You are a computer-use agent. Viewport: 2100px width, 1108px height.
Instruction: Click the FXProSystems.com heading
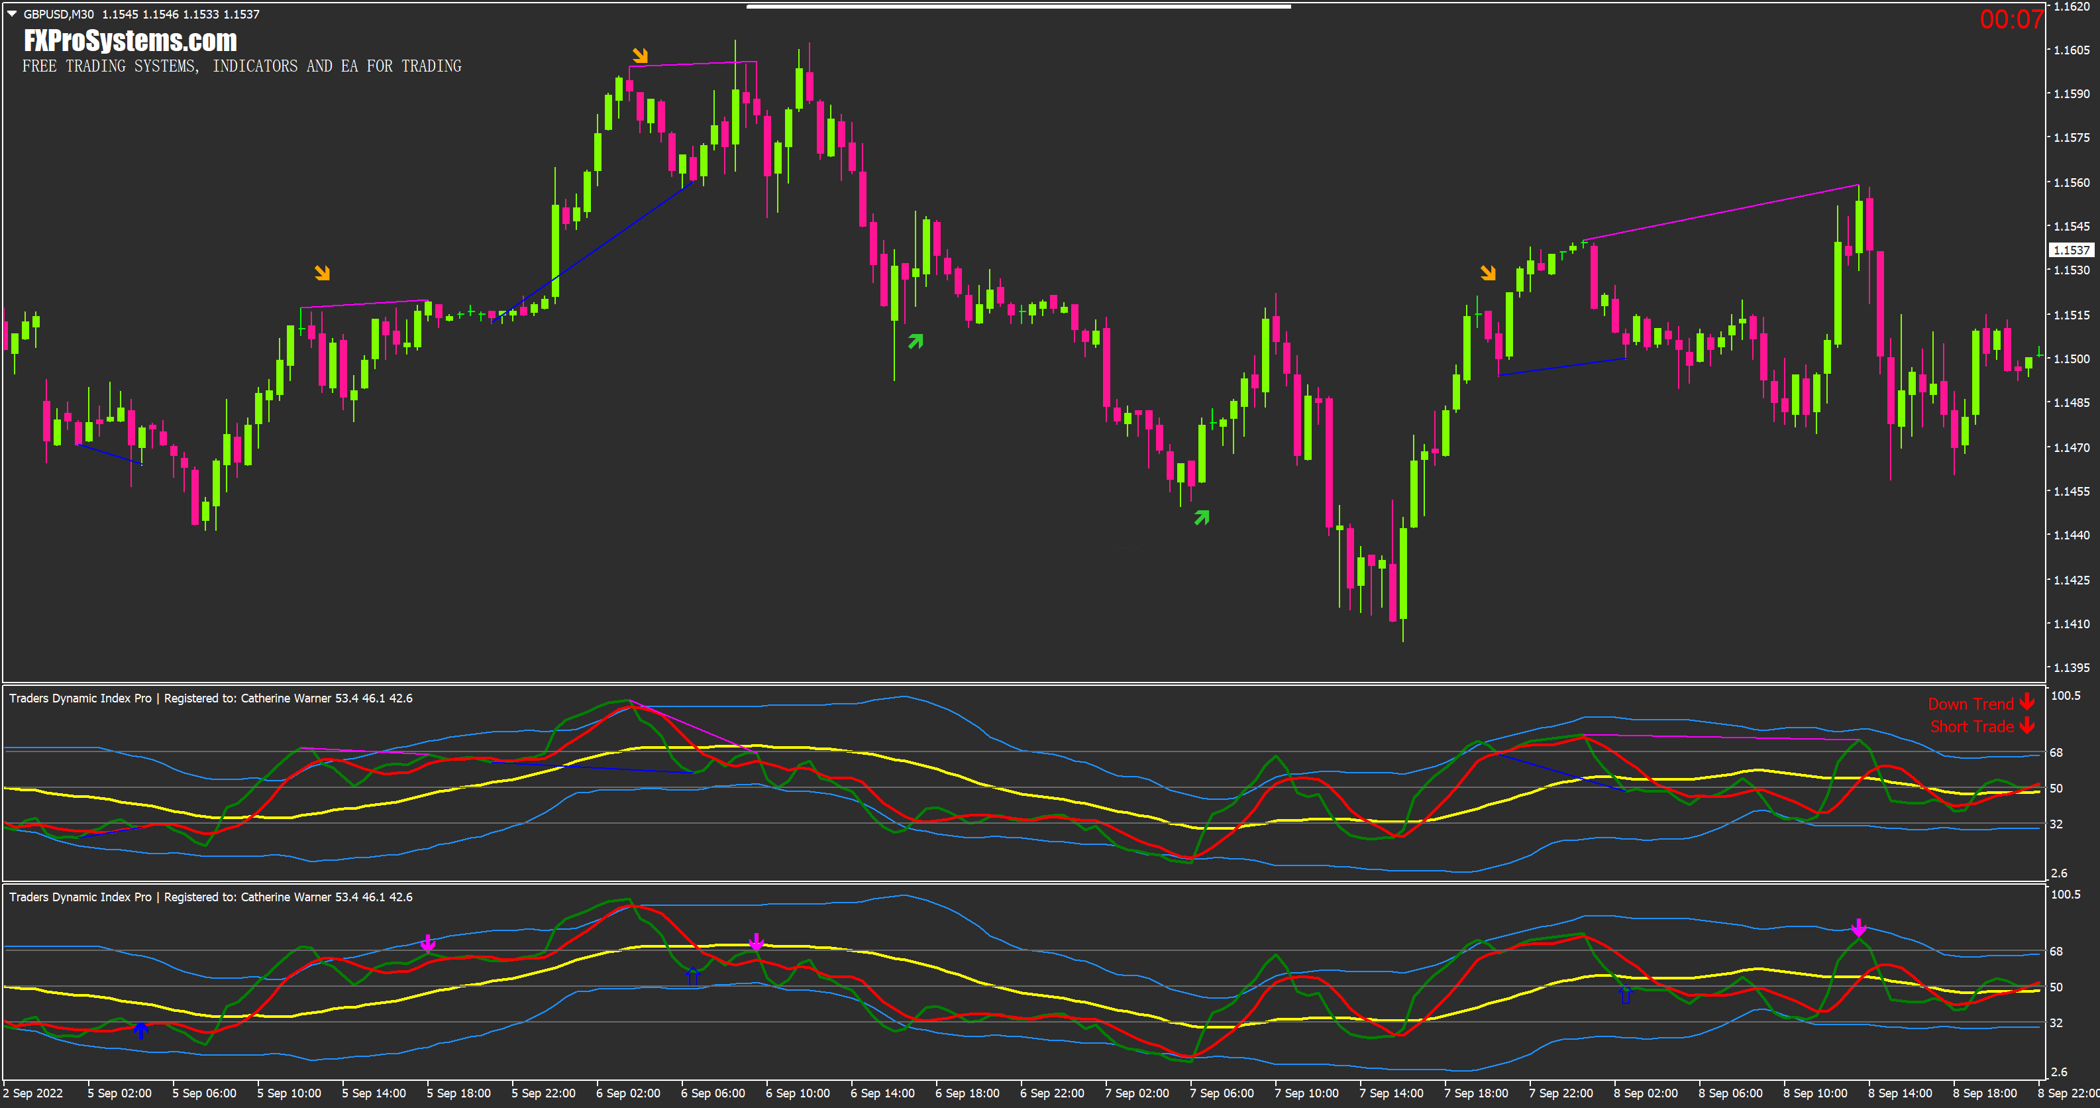pos(131,41)
